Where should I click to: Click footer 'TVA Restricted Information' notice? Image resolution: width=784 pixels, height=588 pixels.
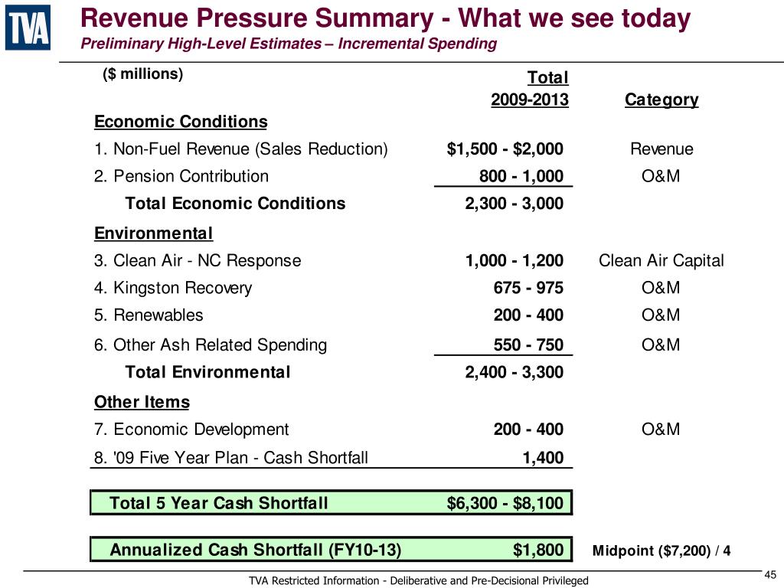click(419, 580)
